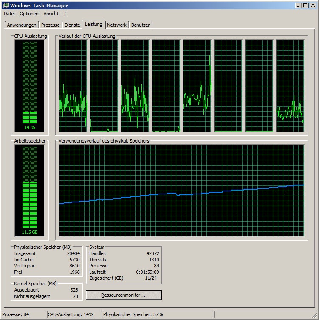Screen dimensions: 319x320
Task: Click the Laufzeit value 0:01:59:09
Action: coord(147,272)
